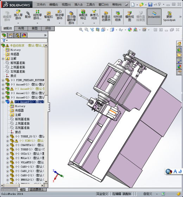Screen dimensions: 183x197
Task: Click Hide/Show Items glasses icon
Action: point(121,30)
